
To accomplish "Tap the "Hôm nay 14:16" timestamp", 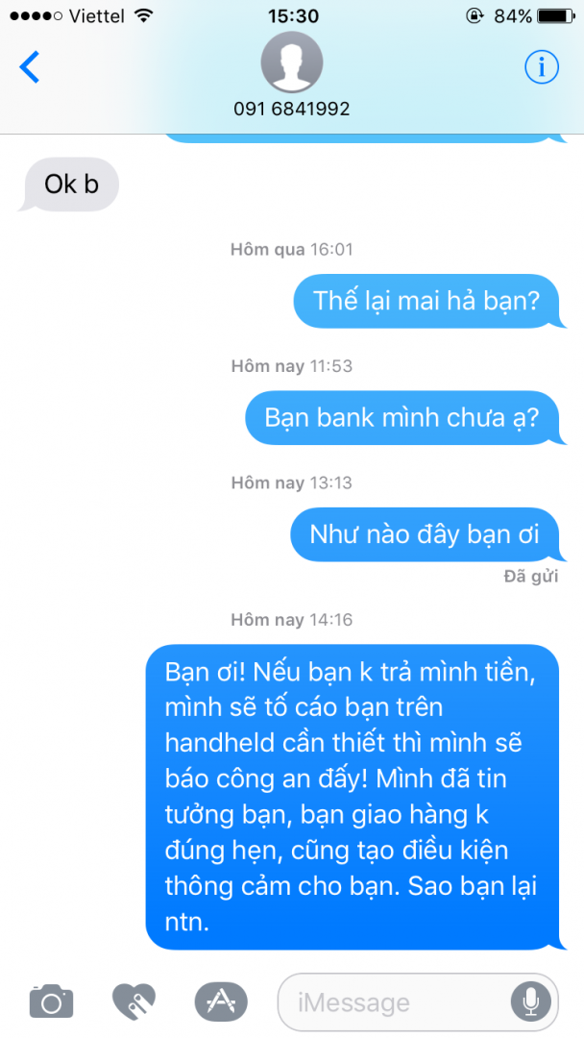I will click(292, 620).
